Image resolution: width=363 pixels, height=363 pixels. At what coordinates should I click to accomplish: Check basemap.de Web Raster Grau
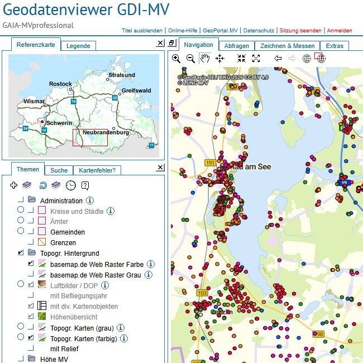pyautogui.click(x=31, y=274)
